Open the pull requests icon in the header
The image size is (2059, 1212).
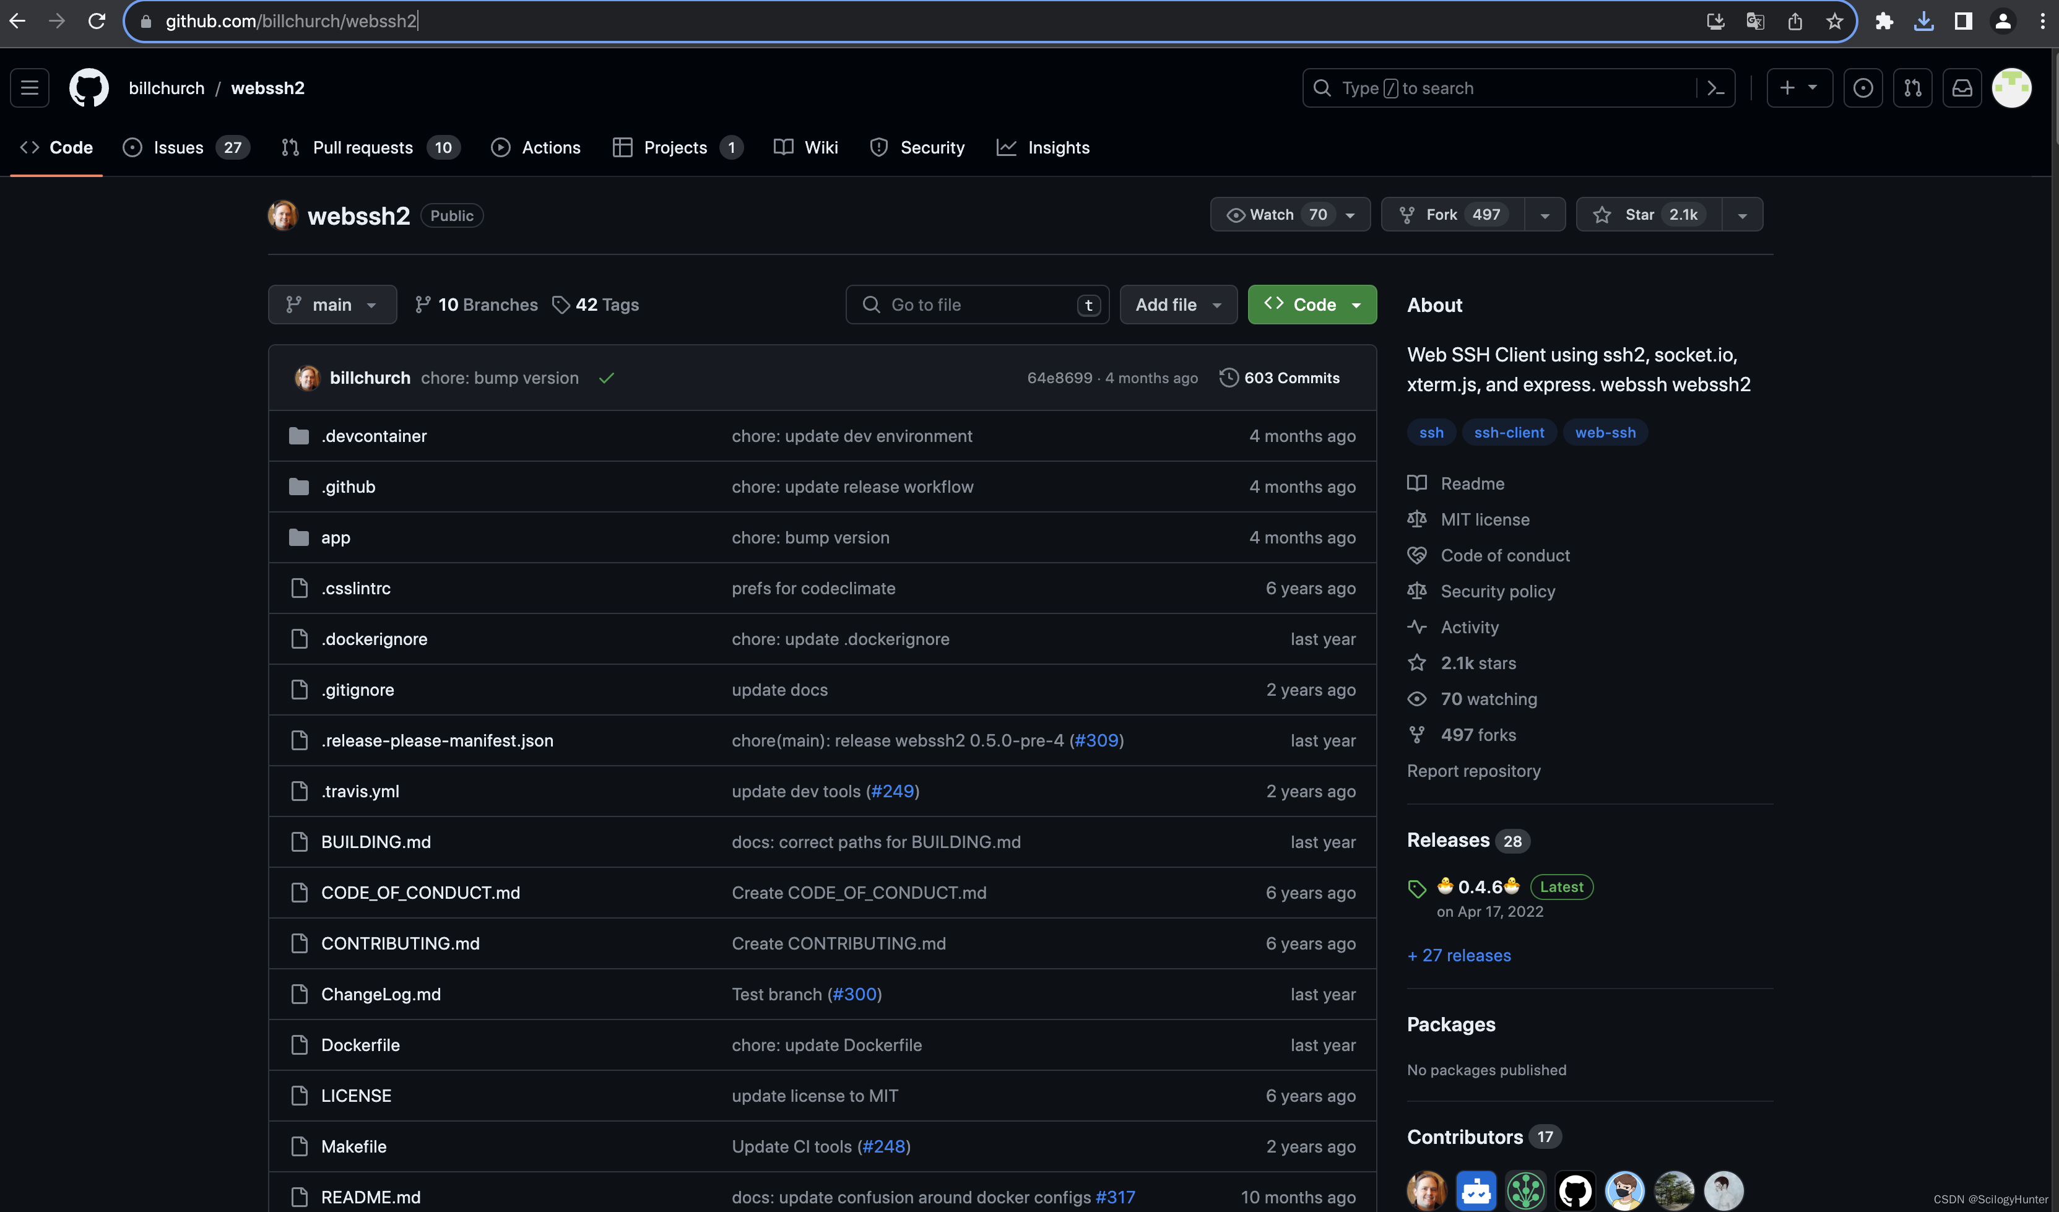(x=1913, y=88)
